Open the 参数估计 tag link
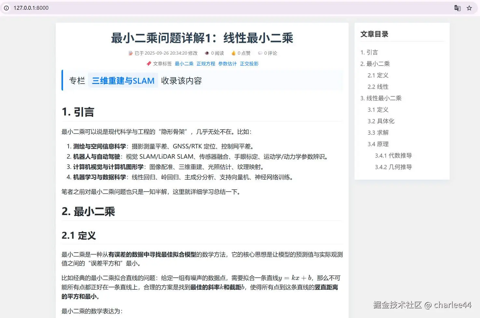This screenshot has height=318, width=480. (x=227, y=63)
